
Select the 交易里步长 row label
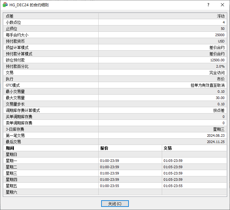(15, 104)
